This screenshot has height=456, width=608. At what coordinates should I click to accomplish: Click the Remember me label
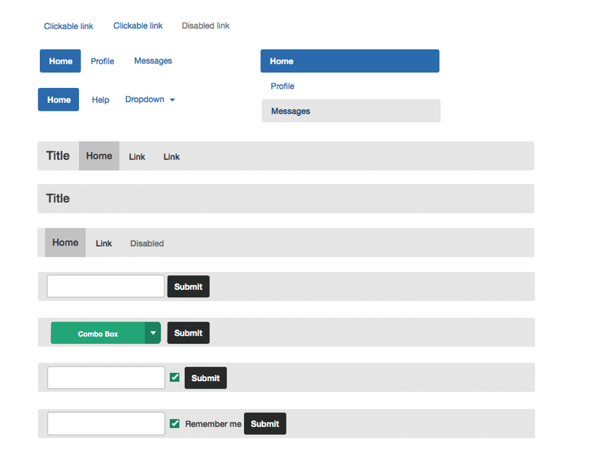pos(213,424)
